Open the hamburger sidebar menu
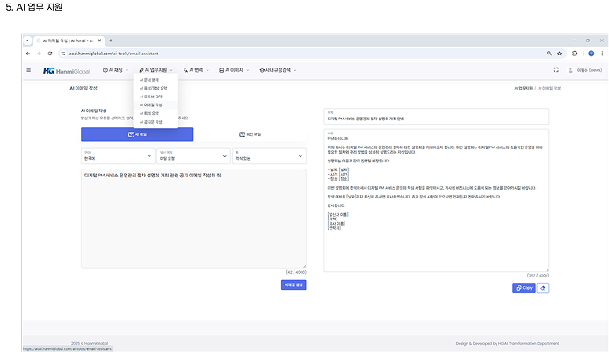This screenshot has width=609, height=352. (x=28, y=69)
